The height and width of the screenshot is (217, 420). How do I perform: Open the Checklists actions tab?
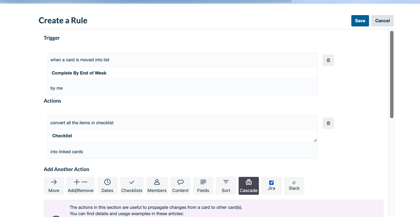(x=132, y=186)
